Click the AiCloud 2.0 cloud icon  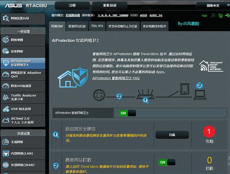[x=6, y=121]
